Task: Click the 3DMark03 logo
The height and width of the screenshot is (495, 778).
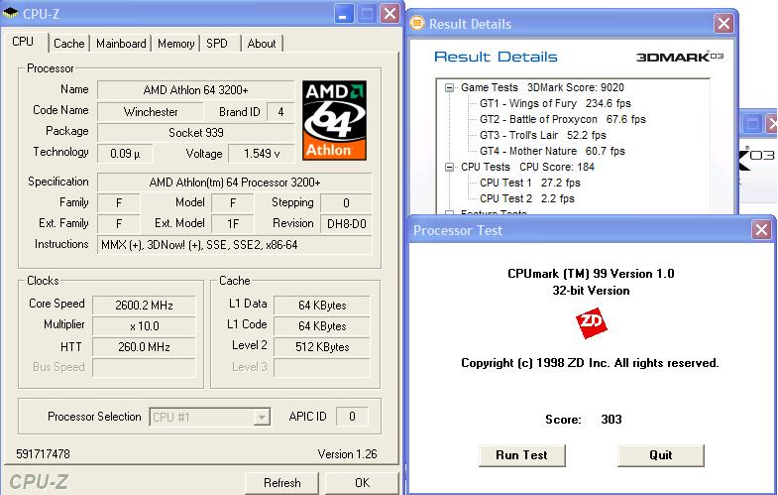Action: click(x=680, y=57)
